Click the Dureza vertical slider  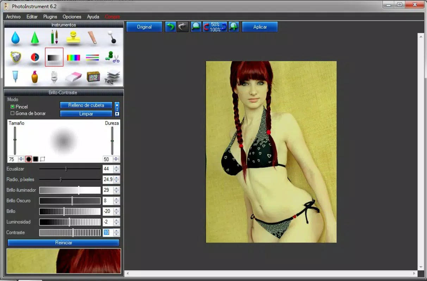112,140
